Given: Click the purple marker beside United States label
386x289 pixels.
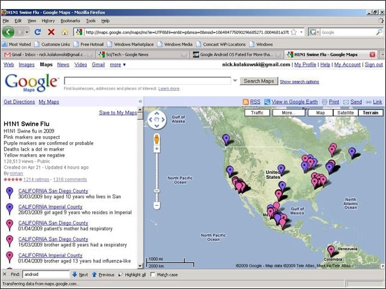Looking at the screenshot, I should 281,170.
